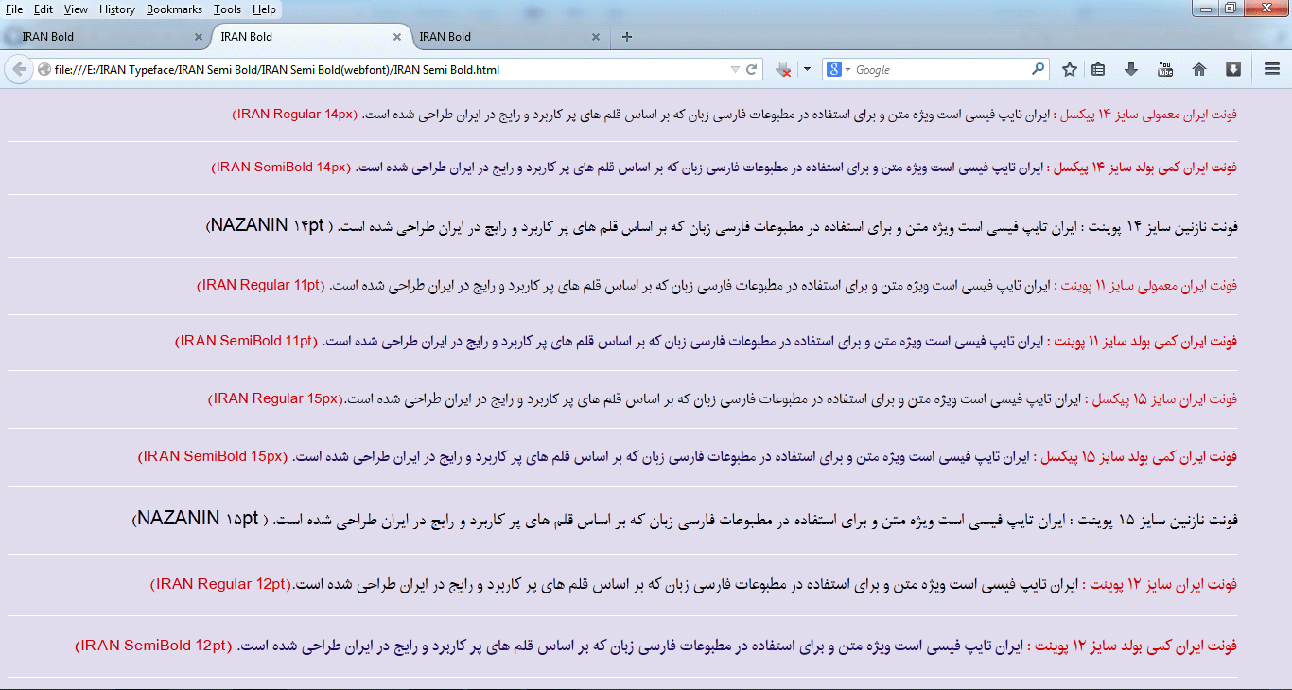Switch to the third IRAN Bold tab
Screen dimensions: 1292x690
[511, 37]
